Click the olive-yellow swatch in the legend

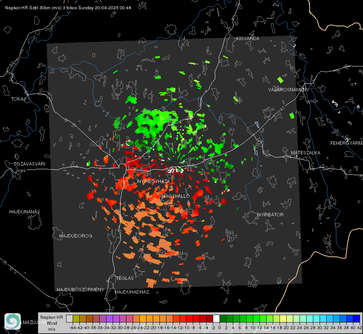pyautogui.click(x=76, y=319)
